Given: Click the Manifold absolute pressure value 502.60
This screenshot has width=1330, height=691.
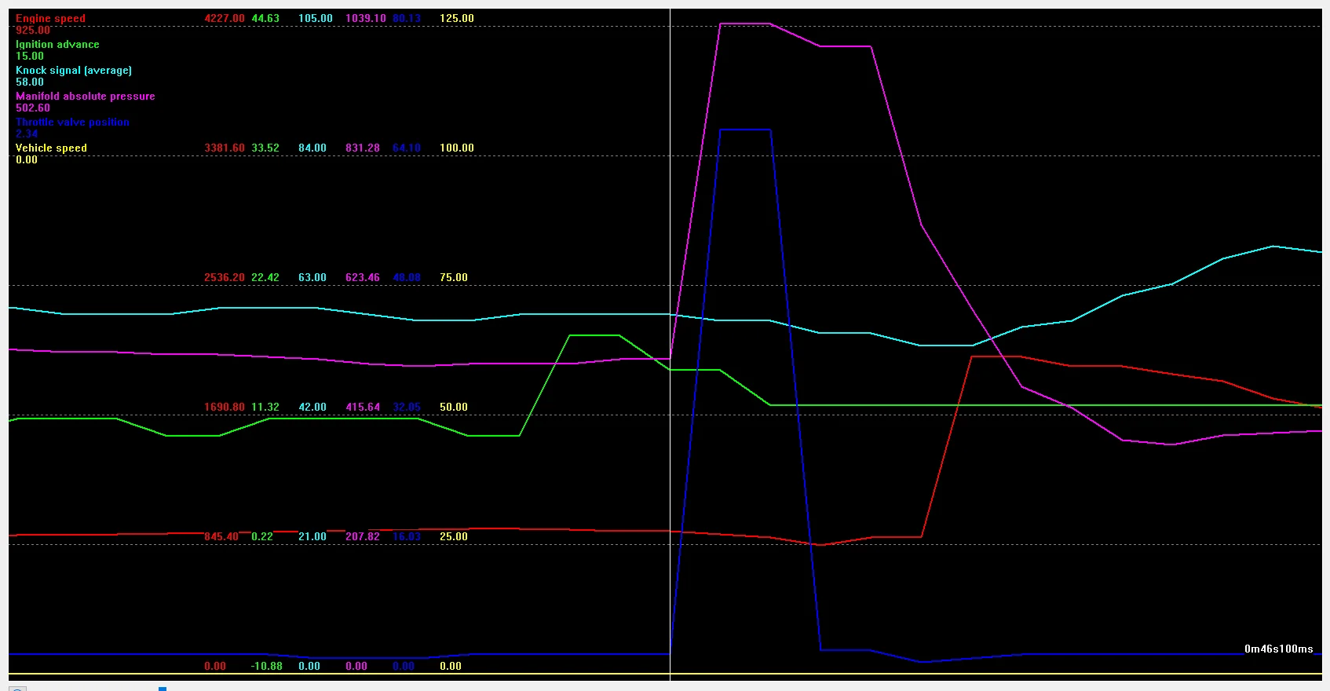Looking at the screenshot, I should click(x=33, y=108).
